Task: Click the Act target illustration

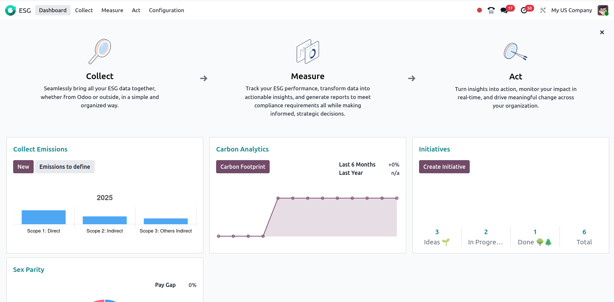Action: click(x=515, y=52)
